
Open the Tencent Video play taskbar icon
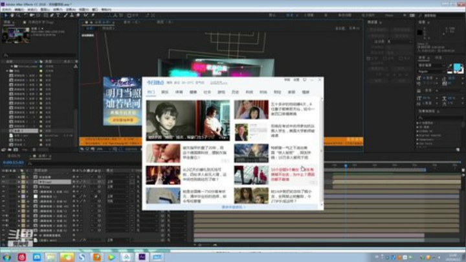click(111, 257)
